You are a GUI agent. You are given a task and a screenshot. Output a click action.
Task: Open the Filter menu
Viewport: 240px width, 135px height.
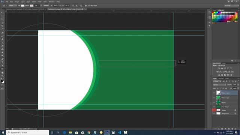tap(40, 1)
